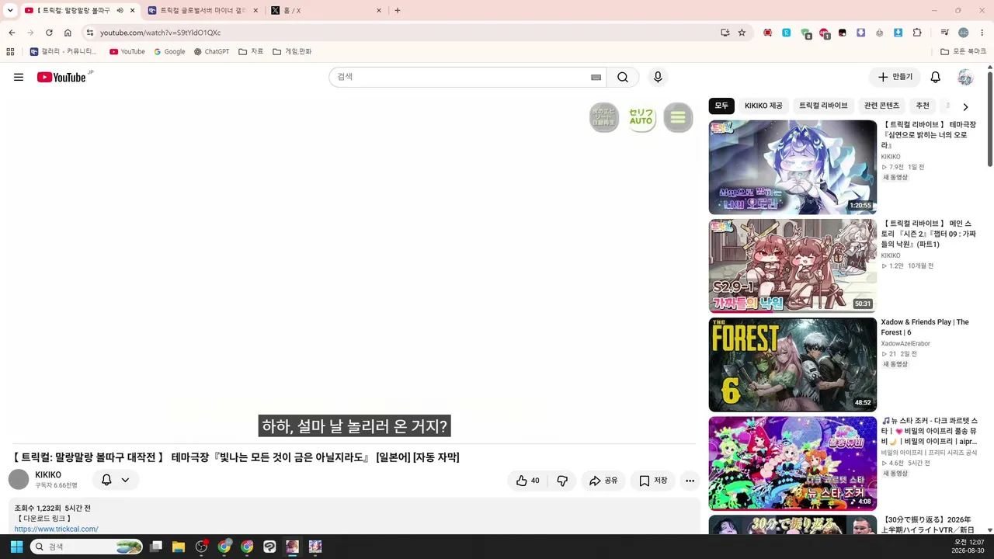Screen dimensions: 994x559
Task: Select the 트릭컬 리바이브 filter chip
Action: coord(823,106)
